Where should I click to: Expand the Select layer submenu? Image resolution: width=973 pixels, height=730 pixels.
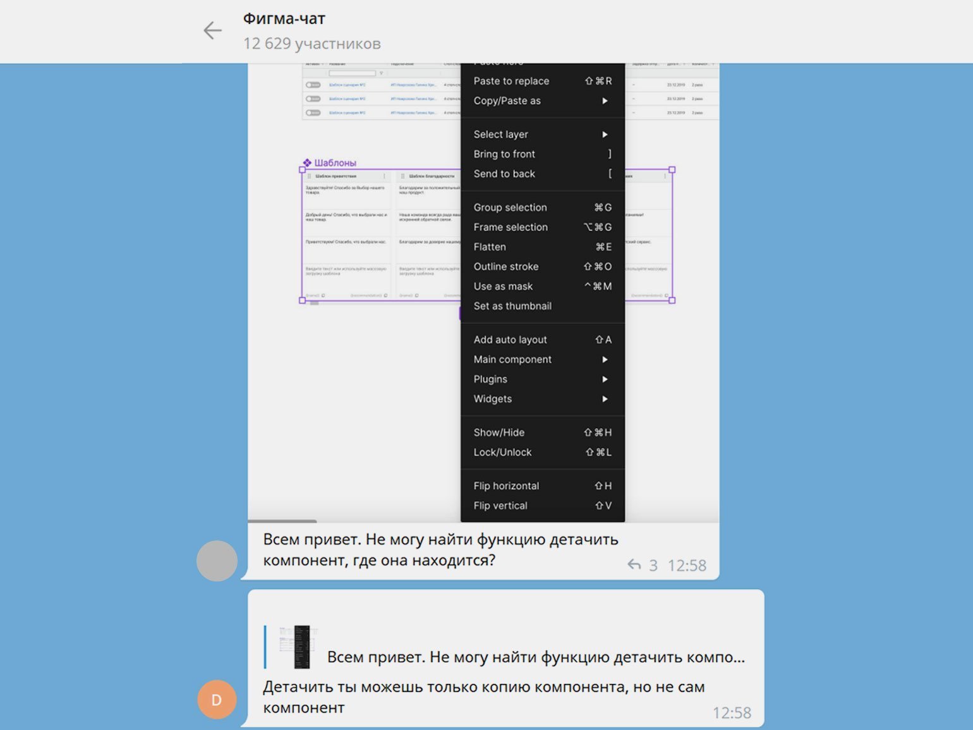tap(543, 134)
